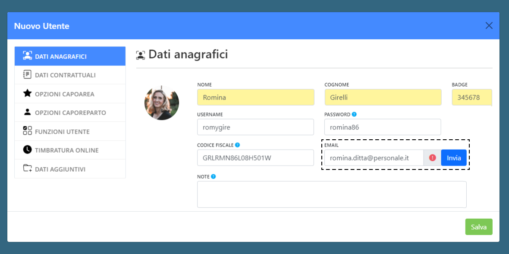Viewport: 509px width, 254px height.
Task: Click the red email warning icon
Action: [x=432, y=158]
